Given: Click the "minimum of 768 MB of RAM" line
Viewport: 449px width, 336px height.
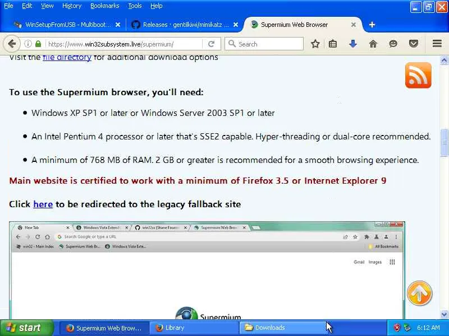Looking at the screenshot, I should 225,160.
